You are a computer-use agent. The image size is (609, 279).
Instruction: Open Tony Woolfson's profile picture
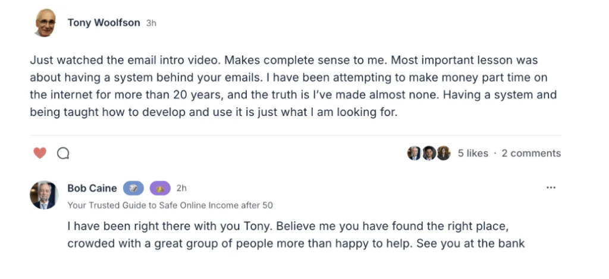[x=46, y=23]
